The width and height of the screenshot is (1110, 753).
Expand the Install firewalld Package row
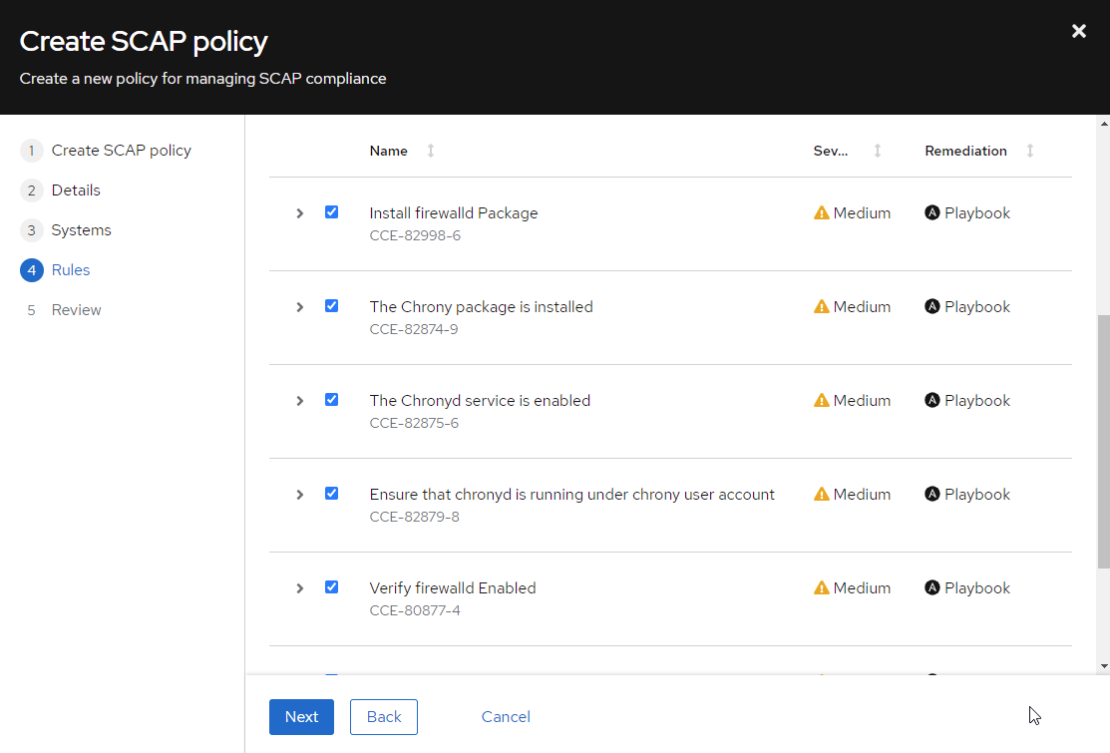point(299,213)
